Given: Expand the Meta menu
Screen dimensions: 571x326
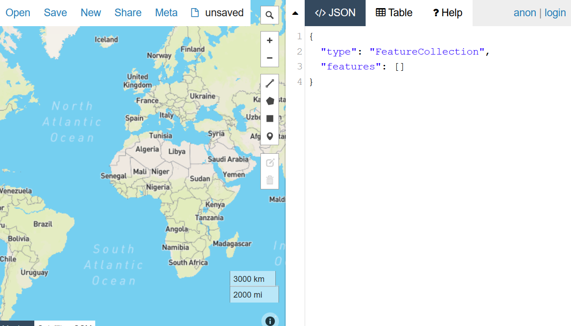Looking at the screenshot, I should (166, 13).
